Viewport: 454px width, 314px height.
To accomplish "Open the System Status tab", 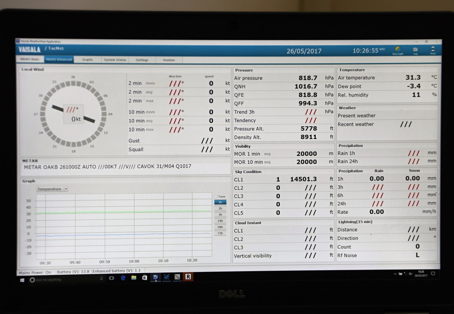I will coord(115,60).
